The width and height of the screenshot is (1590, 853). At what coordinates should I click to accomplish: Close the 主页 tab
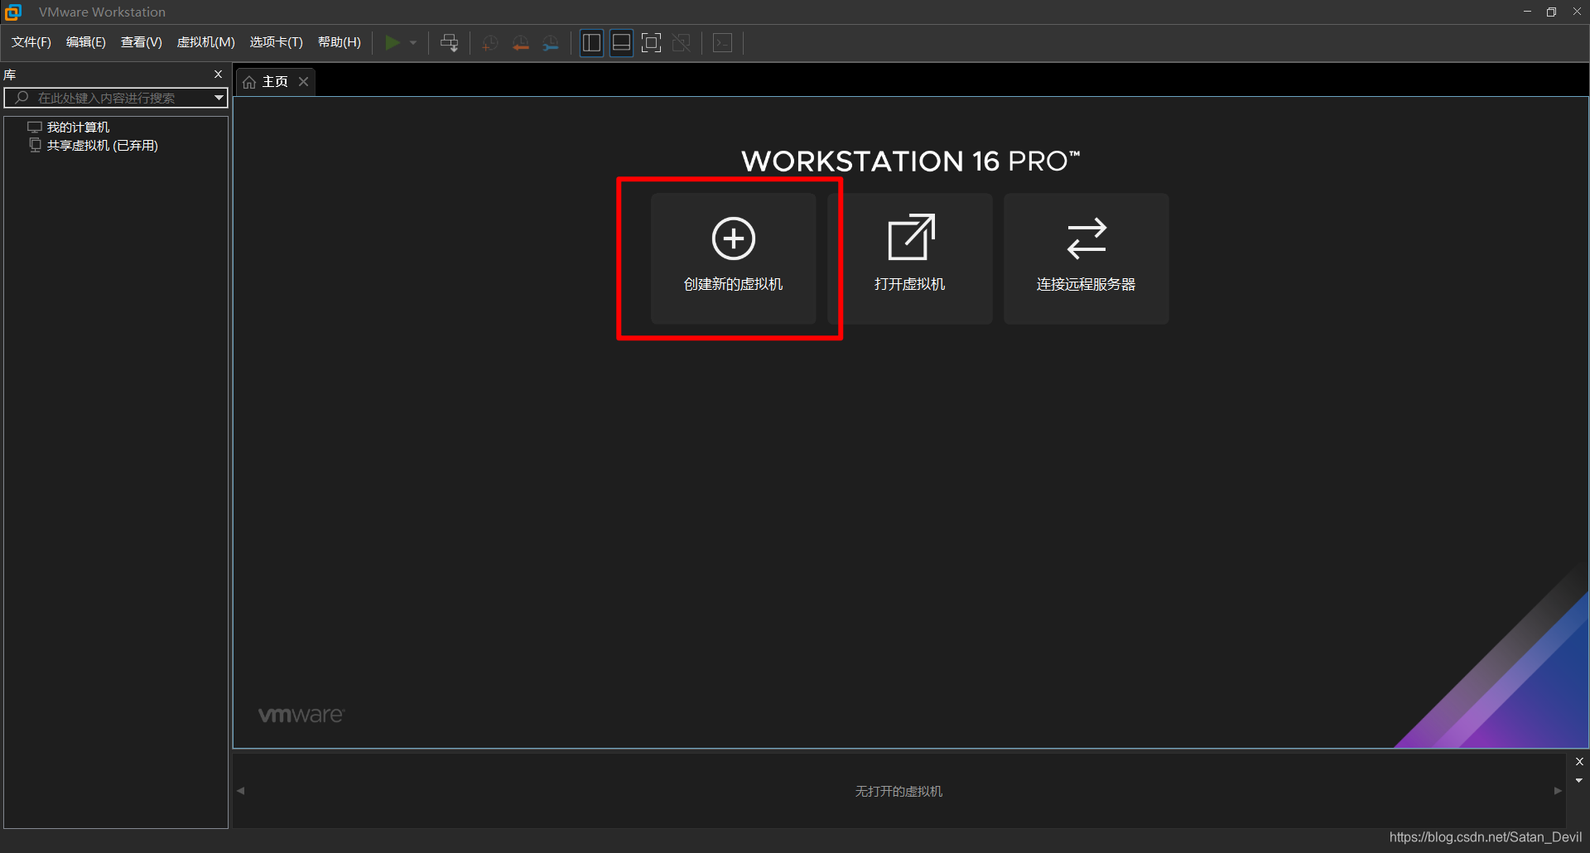pyautogui.click(x=304, y=82)
